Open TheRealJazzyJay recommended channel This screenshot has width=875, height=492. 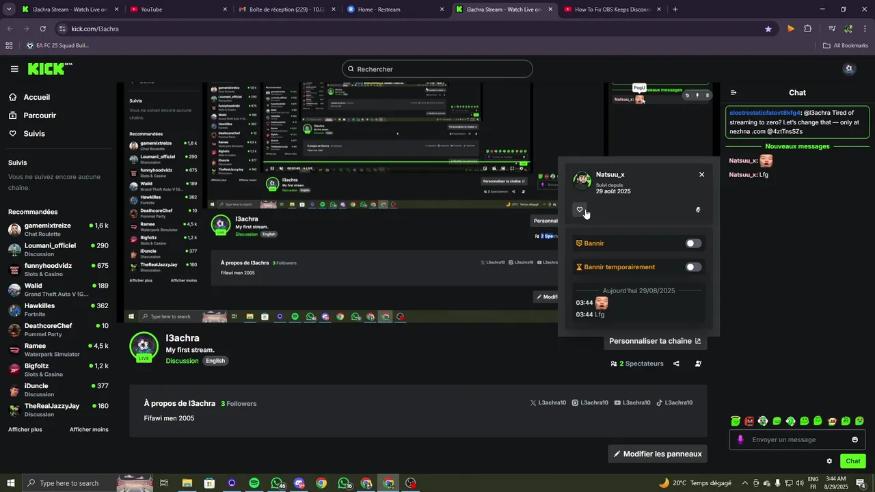(x=59, y=410)
